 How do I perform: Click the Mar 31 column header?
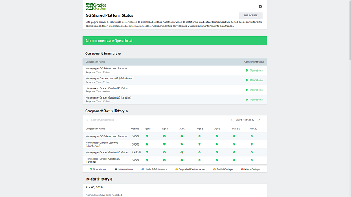(236, 129)
